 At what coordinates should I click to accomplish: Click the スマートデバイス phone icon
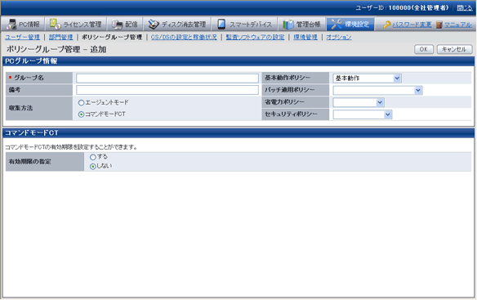tap(221, 24)
